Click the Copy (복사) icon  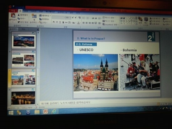click(19, 18)
